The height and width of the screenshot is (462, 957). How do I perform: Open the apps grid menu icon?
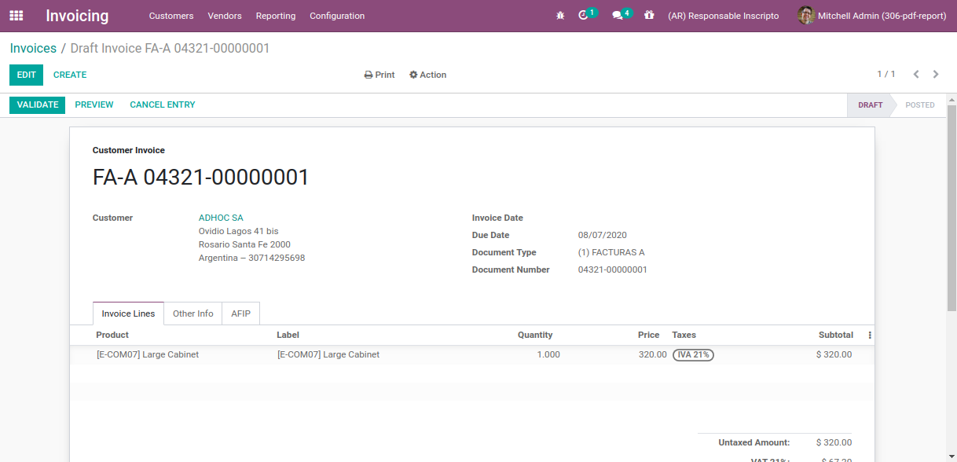(x=16, y=16)
